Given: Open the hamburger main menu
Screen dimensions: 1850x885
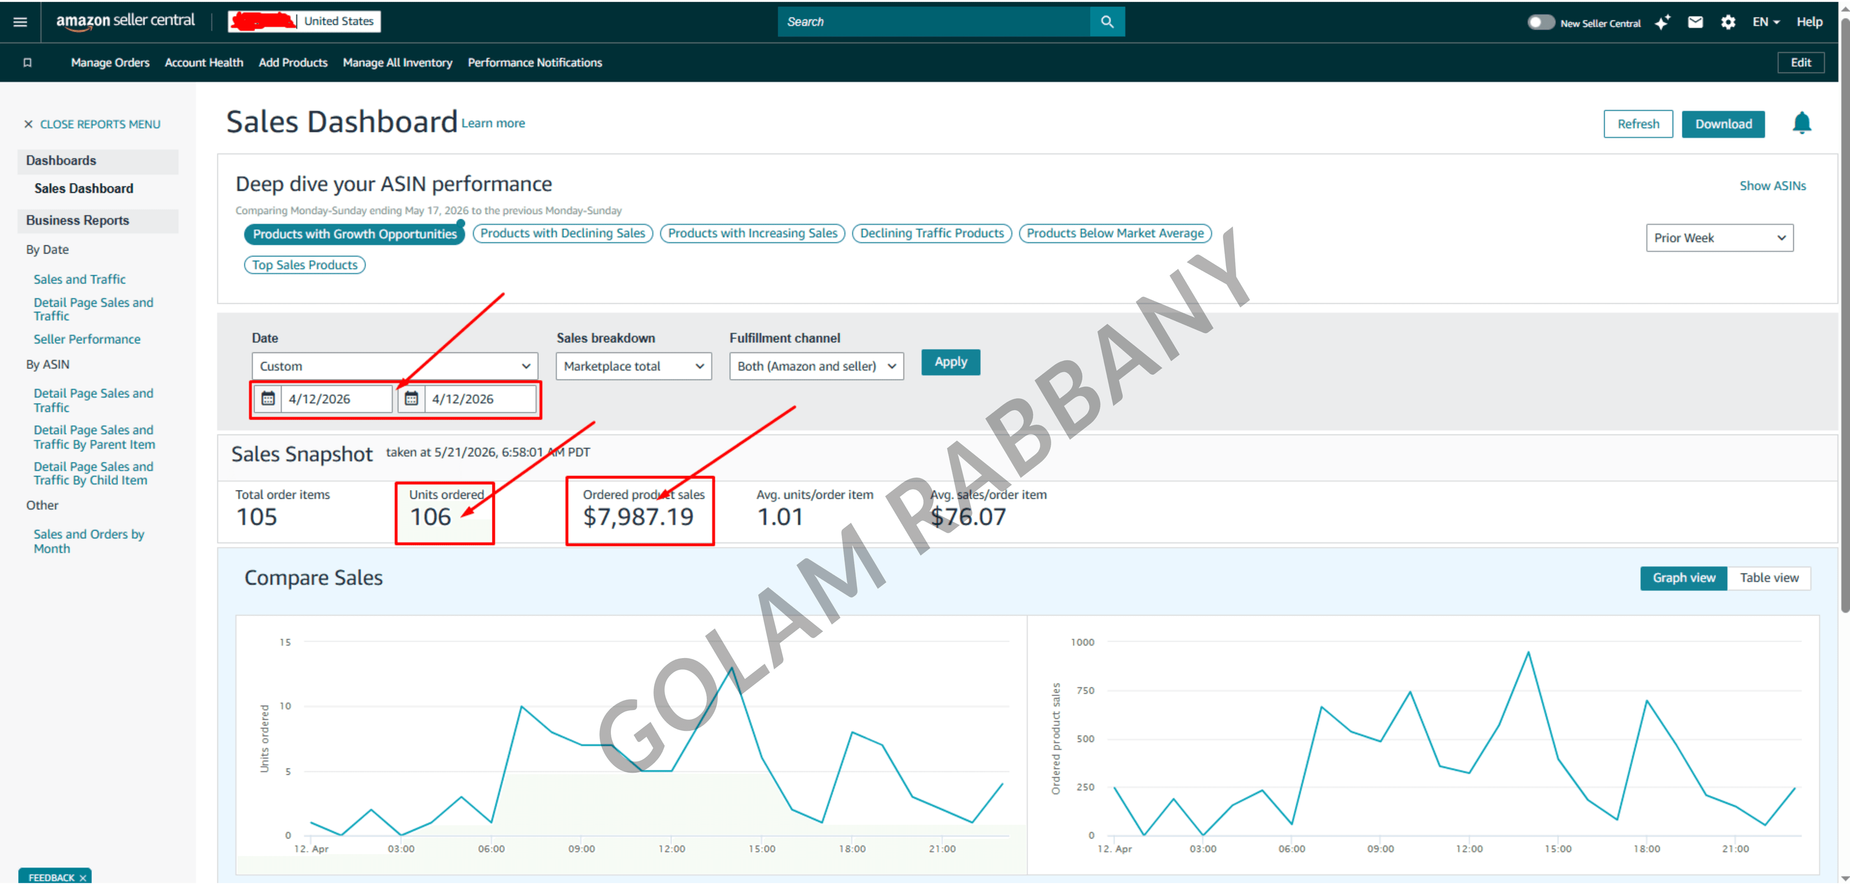Looking at the screenshot, I should click(x=20, y=22).
